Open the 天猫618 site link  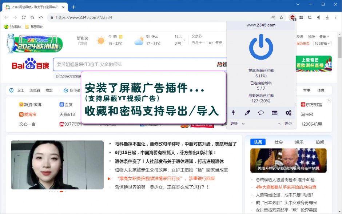click(x=67, y=114)
